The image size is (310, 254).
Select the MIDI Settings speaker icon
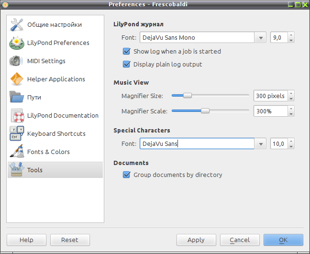[x=16, y=61]
